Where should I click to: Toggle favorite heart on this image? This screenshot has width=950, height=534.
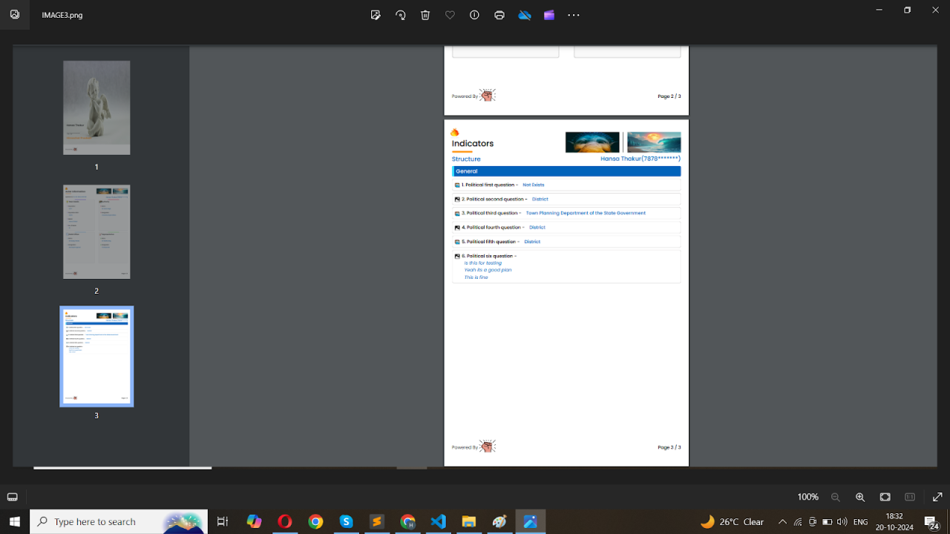450,15
